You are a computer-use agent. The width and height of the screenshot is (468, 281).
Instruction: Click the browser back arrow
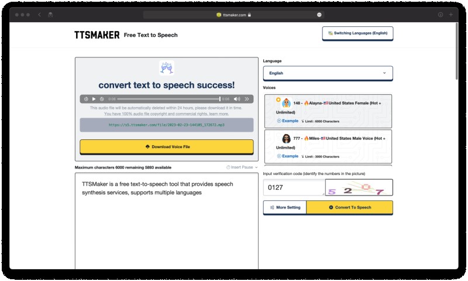coord(39,15)
